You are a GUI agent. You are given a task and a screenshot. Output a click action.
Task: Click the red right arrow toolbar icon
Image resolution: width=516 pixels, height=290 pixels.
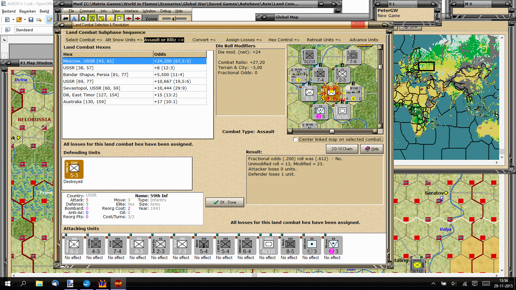pos(137,19)
